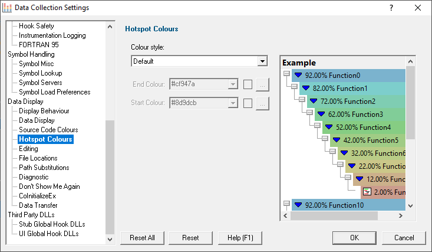This screenshot has width=432, height=252.
Task: Click the blue arrow icon beside 92.00% Function10
Action: [x=298, y=205]
